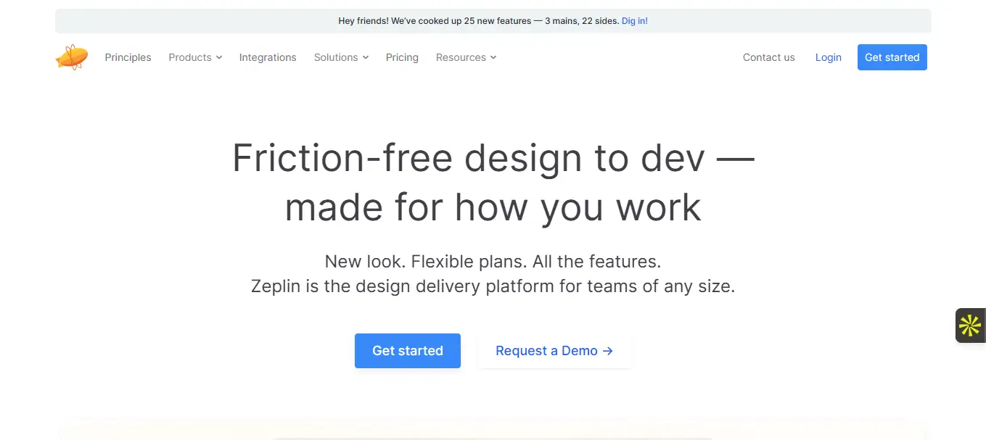This screenshot has width=986, height=440.
Task: Open the Login link
Action: coord(828,57)
